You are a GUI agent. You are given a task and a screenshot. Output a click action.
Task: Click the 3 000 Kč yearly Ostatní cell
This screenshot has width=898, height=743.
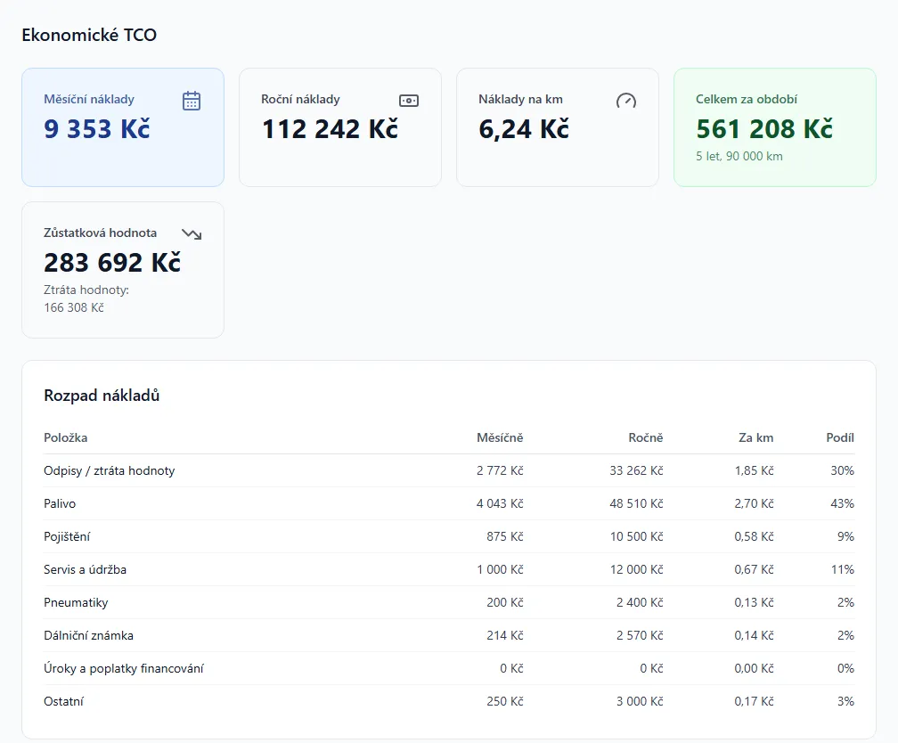point(639,701)
